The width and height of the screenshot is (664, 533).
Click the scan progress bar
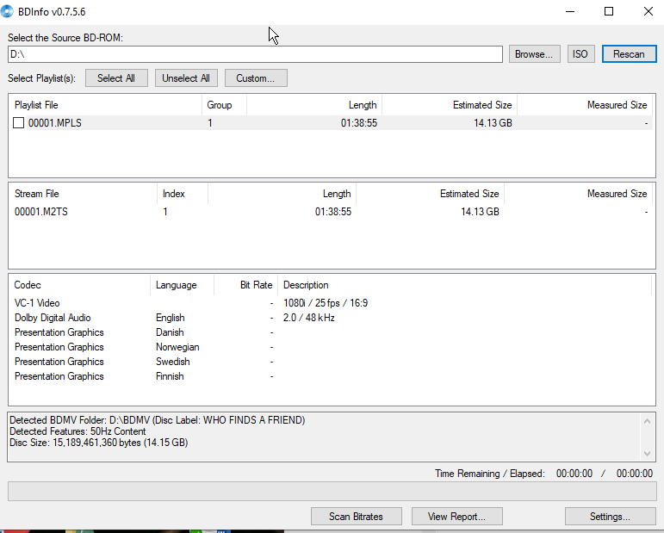(332, 492)
